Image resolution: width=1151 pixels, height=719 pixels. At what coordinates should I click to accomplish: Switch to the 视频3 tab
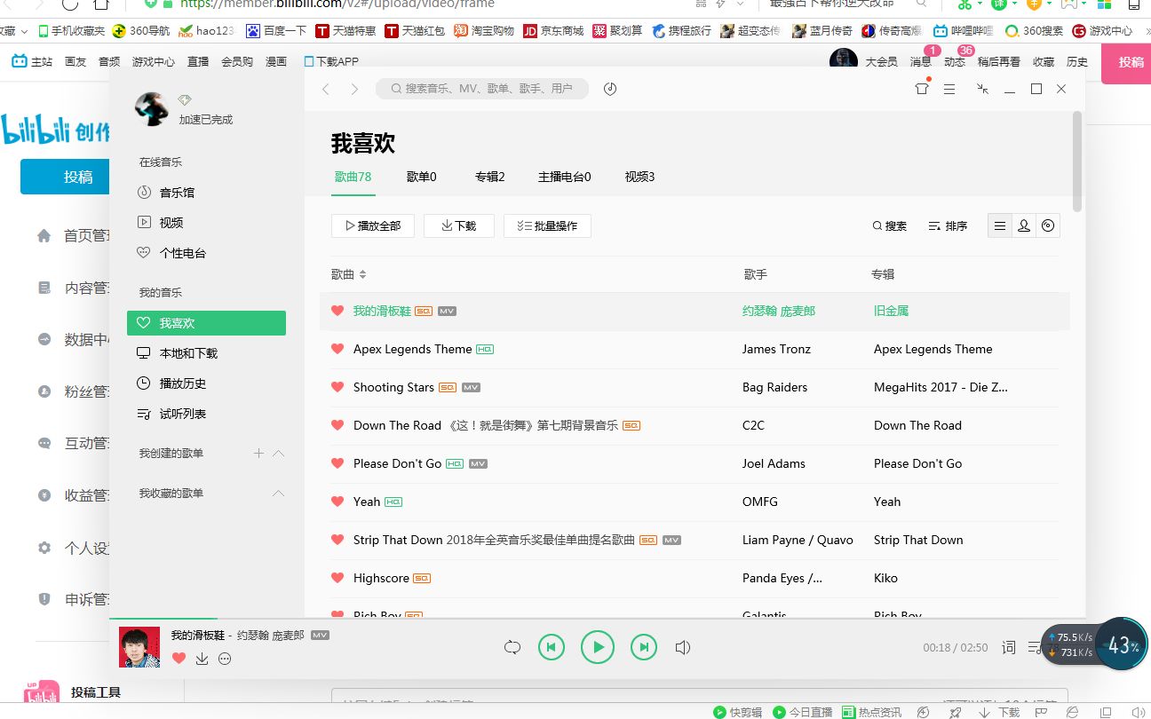coord(639,177)
